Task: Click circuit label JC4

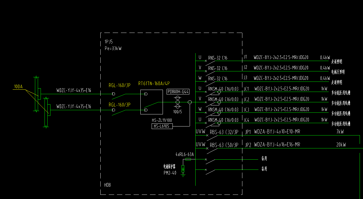Action: point(247,120)
